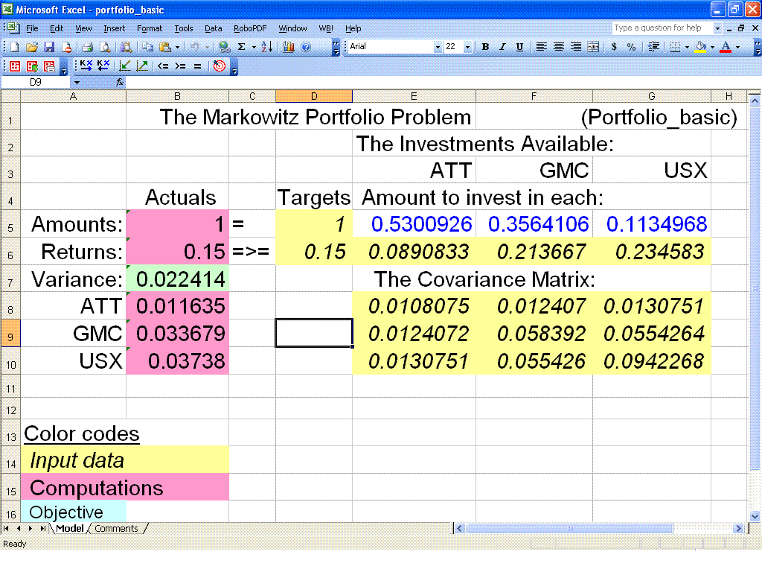Apply Percent style formatting
The width and height of the screenshot is (762, 572).
click(631, 47)
